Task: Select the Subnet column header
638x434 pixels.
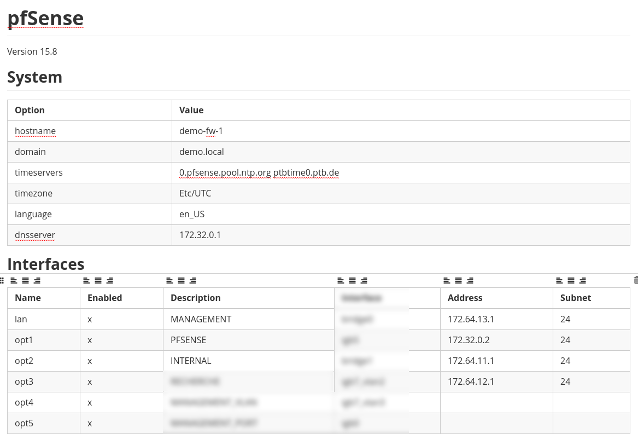Action: (x=592, y=298)
